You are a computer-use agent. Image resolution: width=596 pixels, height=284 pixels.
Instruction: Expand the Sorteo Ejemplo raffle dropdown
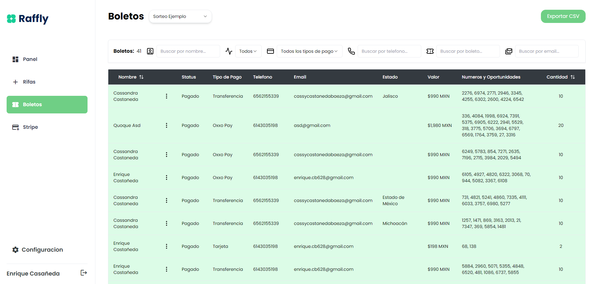(x=180, y=16)
